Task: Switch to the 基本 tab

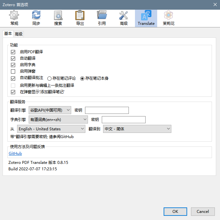Action: click(x=8, y=34)
